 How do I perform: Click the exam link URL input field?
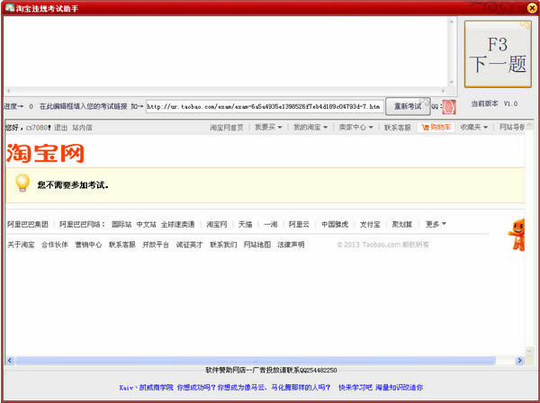click(265, 107)
